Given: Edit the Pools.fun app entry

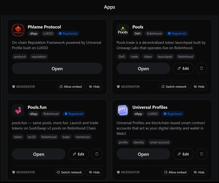Looking at the screenshot, I should 78,154.
